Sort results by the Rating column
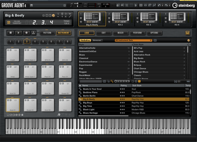Screen dimensions: 197x142 point(125,85)
